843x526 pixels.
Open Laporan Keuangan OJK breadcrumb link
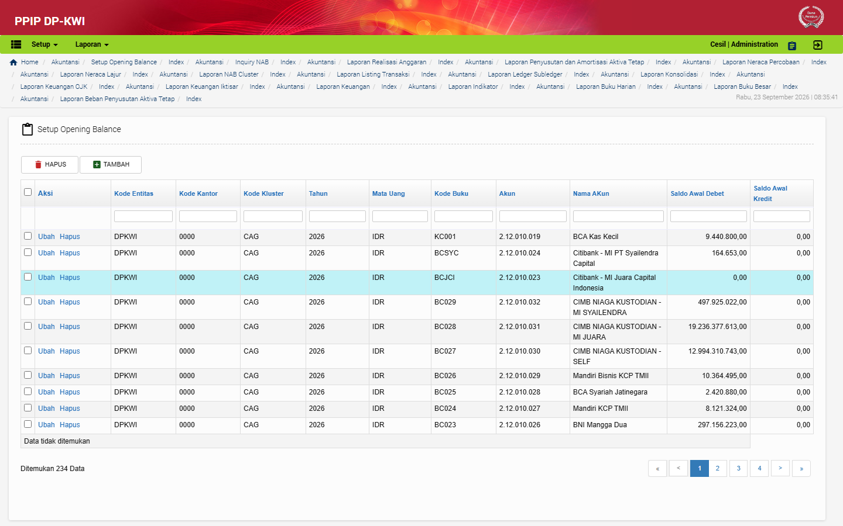pyautogui.click(x=54, y=86)
